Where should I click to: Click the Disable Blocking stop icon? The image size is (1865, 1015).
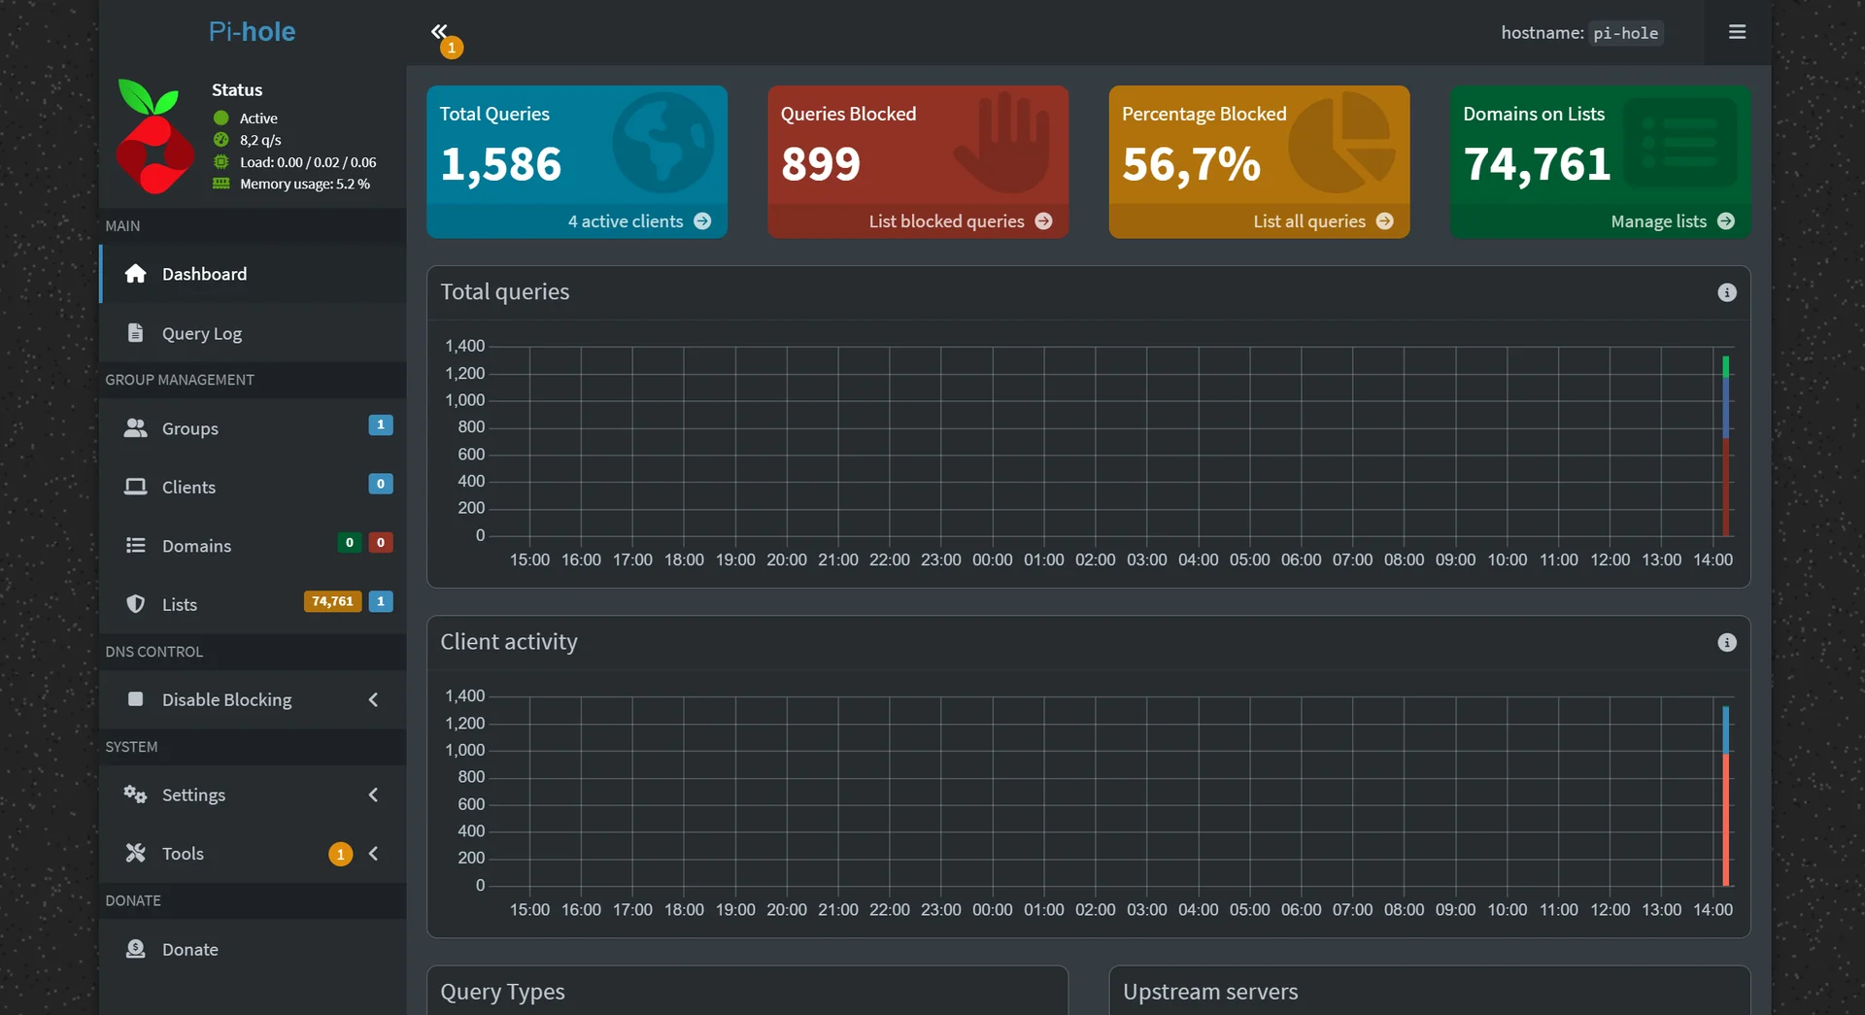pos(136,699)
